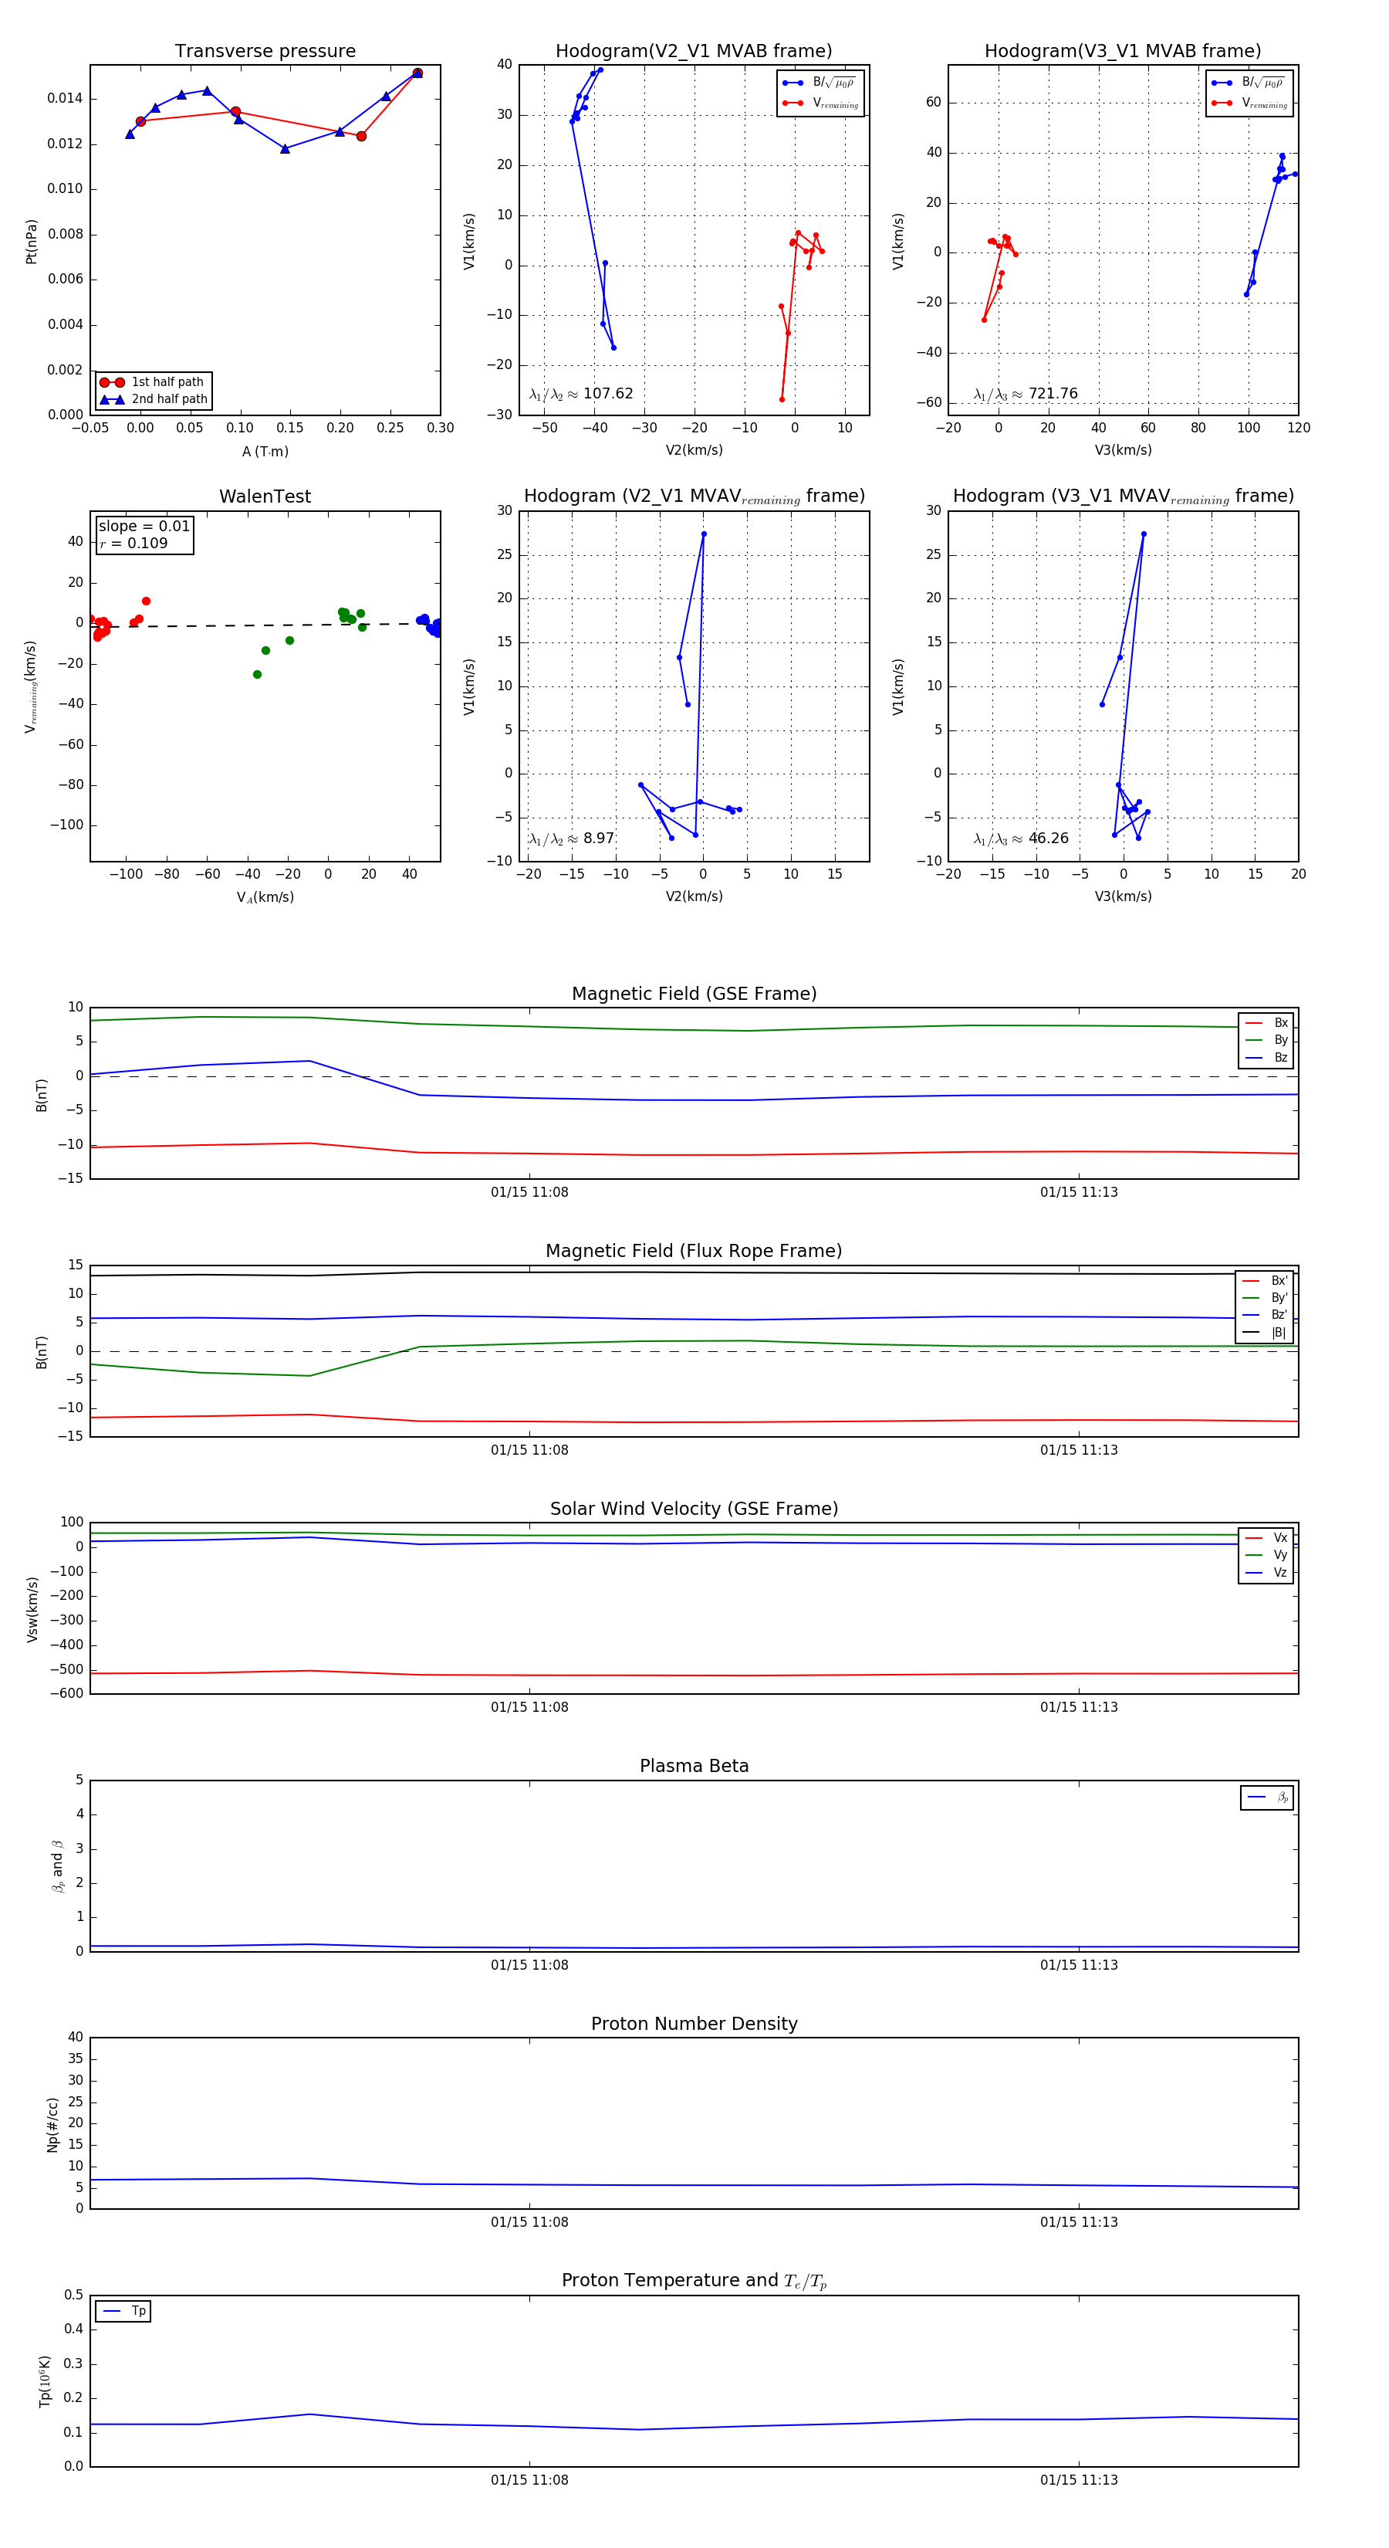The image size is (1389, 2548).
Task: Select the Hodogram V3_V1 MVAV remaining frame title
Action: pos(1123,496)
